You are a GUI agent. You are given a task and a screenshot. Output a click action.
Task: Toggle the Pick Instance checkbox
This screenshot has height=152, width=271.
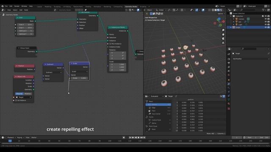[110, 44]
